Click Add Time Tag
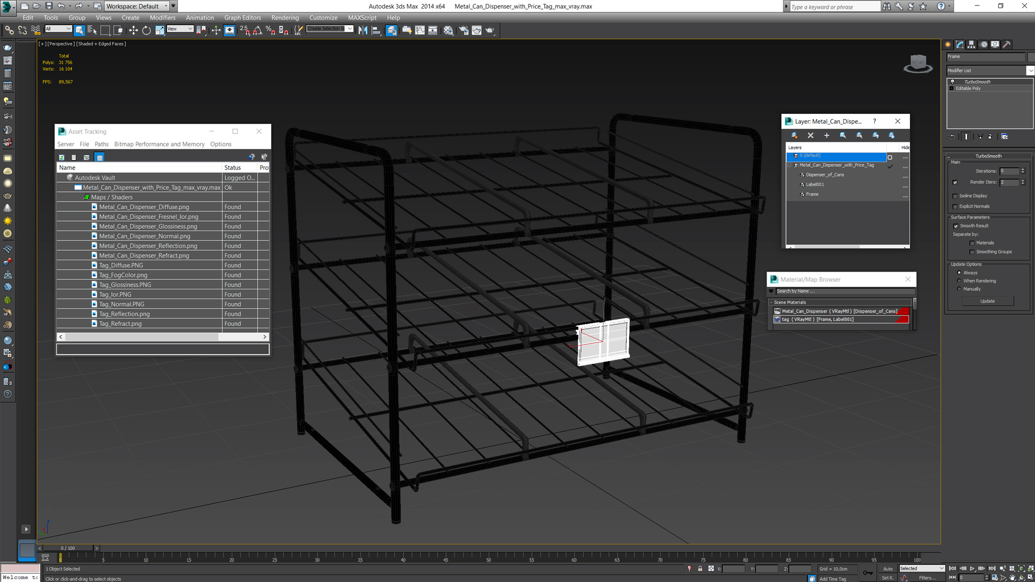Image resolution: width=1035 pixels, height=582 pixels. 832,579
